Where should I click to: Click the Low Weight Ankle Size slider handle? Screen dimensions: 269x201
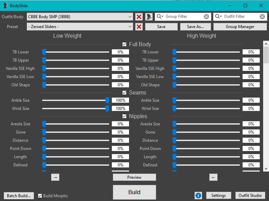(107, 100)
